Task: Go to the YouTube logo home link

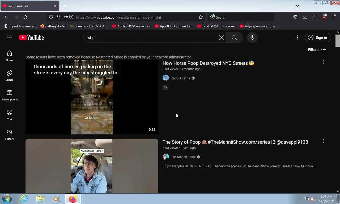Action: pos(31,37)
